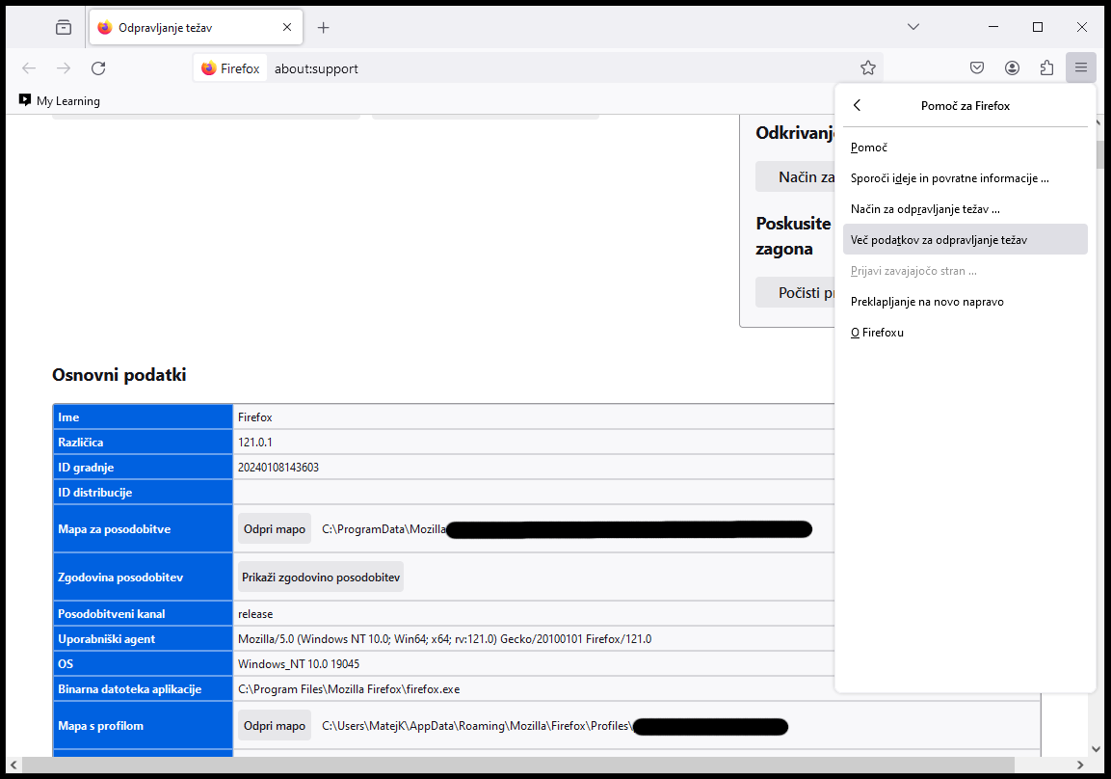Screen dimensions: 1111x779
Task: Click the vertical scrollbar thumb
Action: click(1099, 155)
